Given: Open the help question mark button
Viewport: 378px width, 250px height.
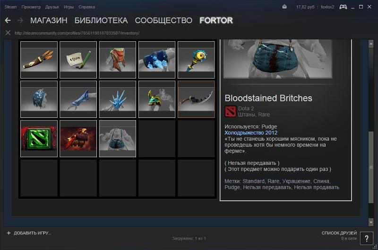Looking at the screenshot, I should pos(367,239).
